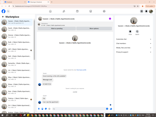Open Yuleicys's conversation in the list
The height and width of the screenshot is (117, 156).
click(x=17, y=100)
